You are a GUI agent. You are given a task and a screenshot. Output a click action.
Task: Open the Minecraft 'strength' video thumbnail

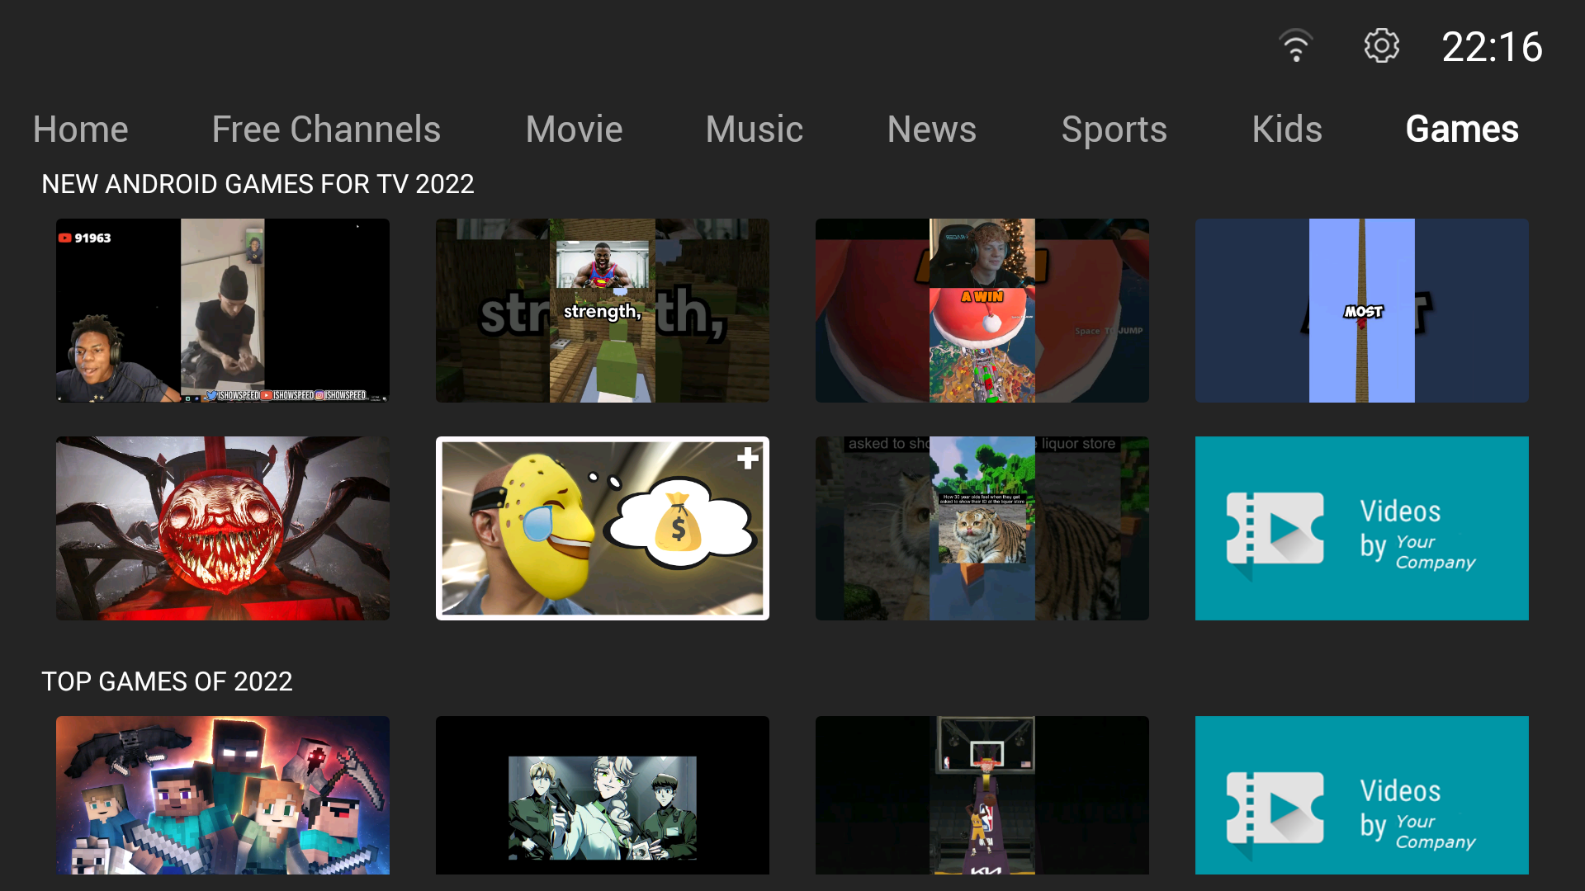[x=603, y=310]
